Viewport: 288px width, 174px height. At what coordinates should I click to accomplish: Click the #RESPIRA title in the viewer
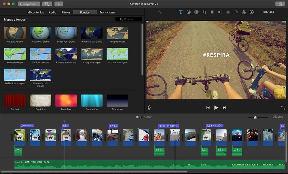[216, 55]
